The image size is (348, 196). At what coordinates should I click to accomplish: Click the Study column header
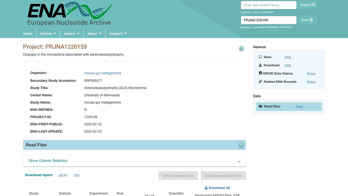point(34,194)
